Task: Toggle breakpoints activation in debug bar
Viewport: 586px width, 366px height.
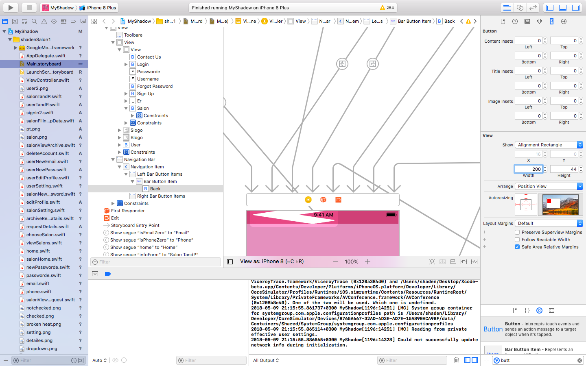Action: [108, 274]
